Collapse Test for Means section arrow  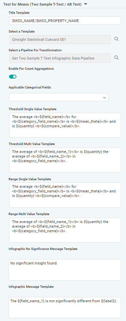click(85, 4)
